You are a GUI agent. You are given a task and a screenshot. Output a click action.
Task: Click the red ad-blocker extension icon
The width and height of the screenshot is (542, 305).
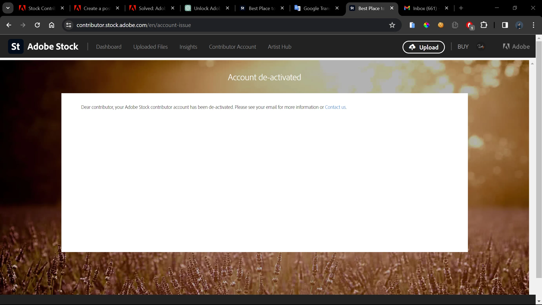coord(469,25)
